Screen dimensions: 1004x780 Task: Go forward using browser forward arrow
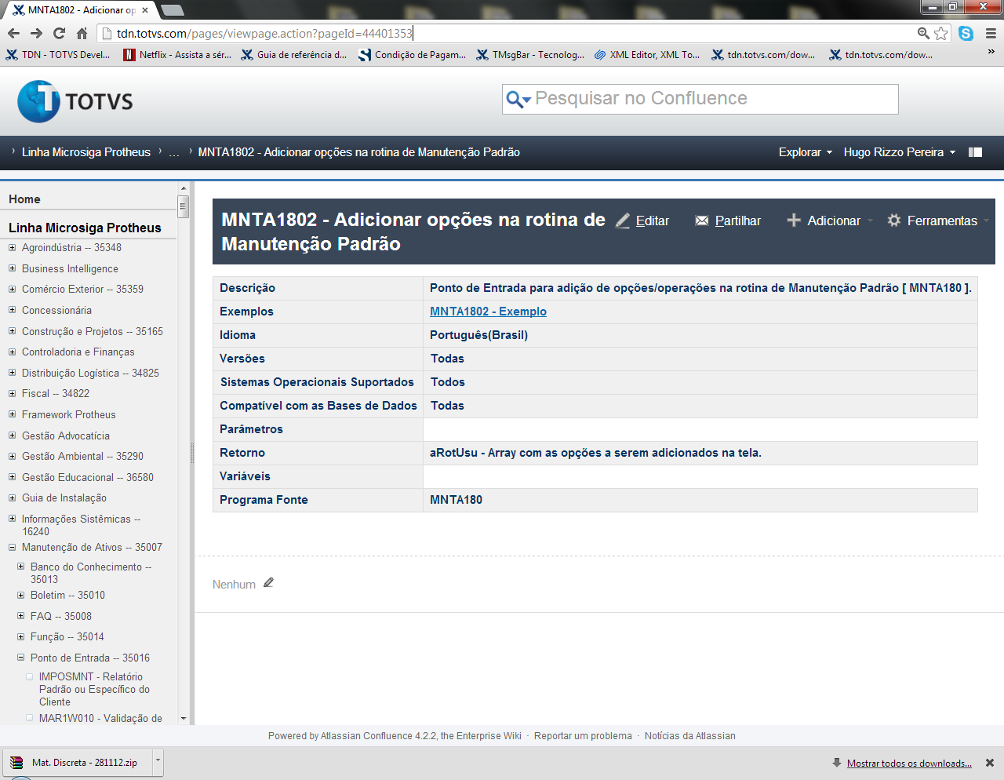[x=36, y=33]
